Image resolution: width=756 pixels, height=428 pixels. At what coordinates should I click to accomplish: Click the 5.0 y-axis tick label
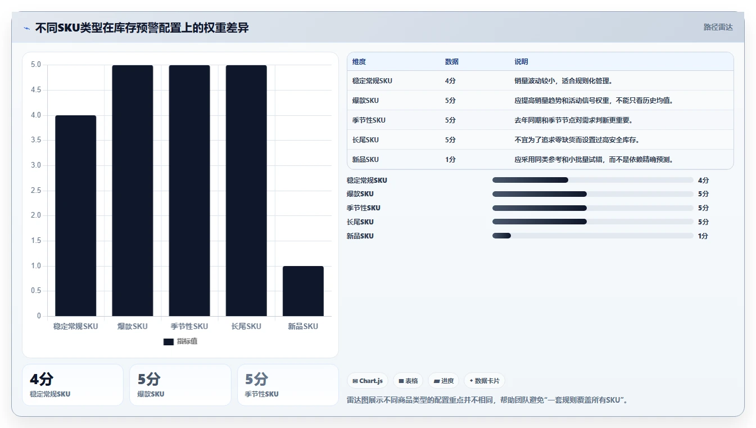[36, 65]
